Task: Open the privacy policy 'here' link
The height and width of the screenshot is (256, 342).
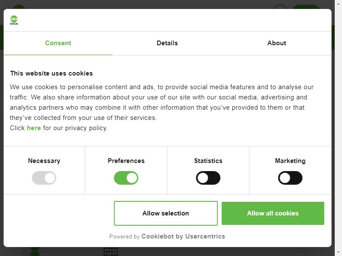Action: tap(34, 128)
